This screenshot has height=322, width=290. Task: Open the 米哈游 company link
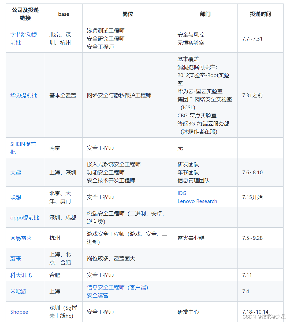pos(18,291)
